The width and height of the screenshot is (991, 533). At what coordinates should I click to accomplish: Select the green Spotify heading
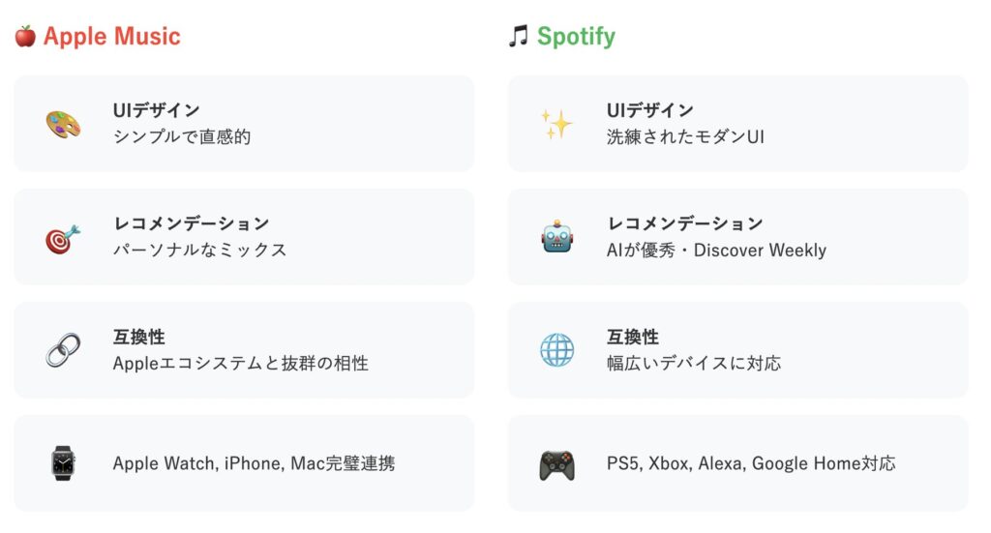pyautogui.click(x=576, y=37)
